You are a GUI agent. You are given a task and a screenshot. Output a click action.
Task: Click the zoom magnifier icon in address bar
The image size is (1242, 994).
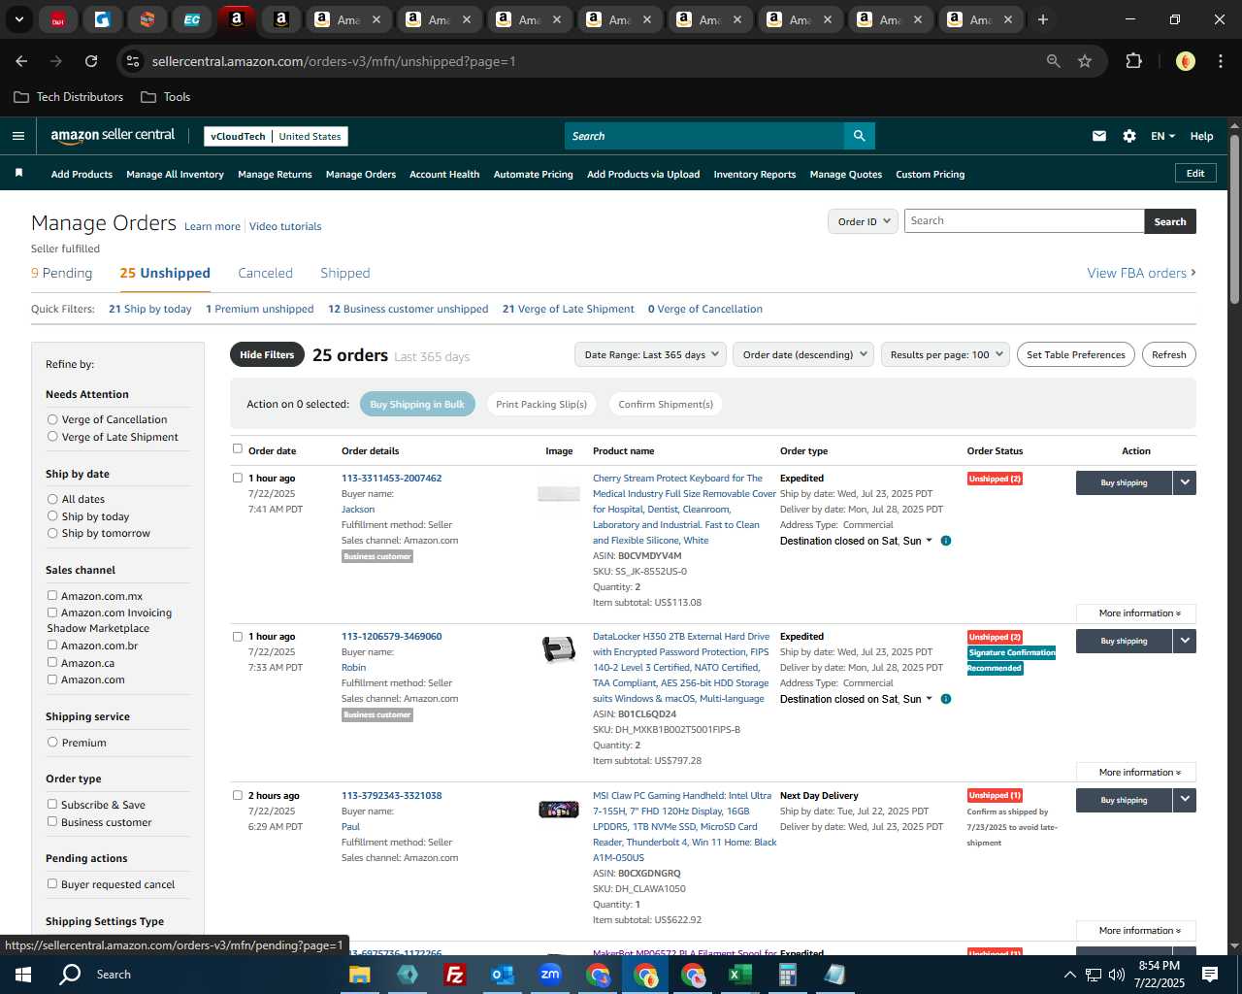pyautogui.click(x=1053, y=61)
